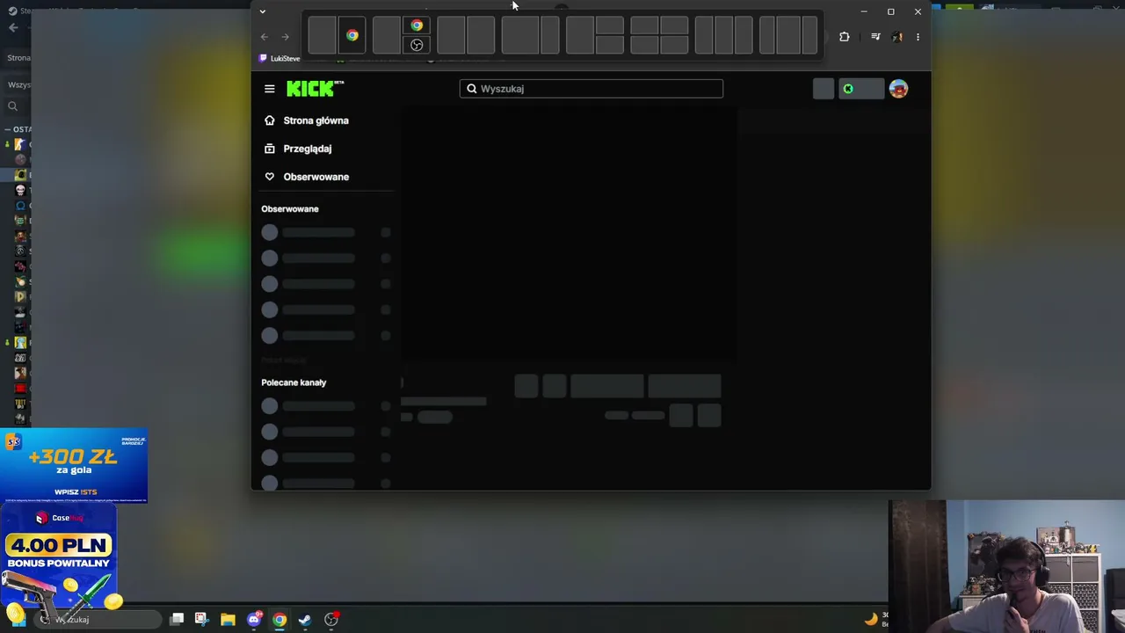Go back in the Steam window
1125x633 pixels.
pyautogui.click(x=13, y=27)
